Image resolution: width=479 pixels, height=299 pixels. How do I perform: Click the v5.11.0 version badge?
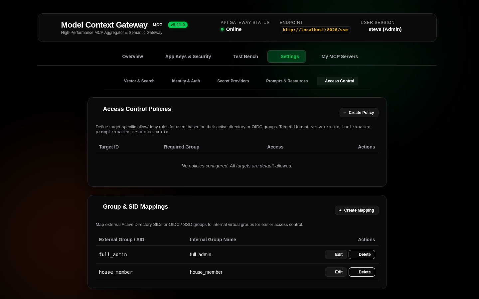coord(178,25)
